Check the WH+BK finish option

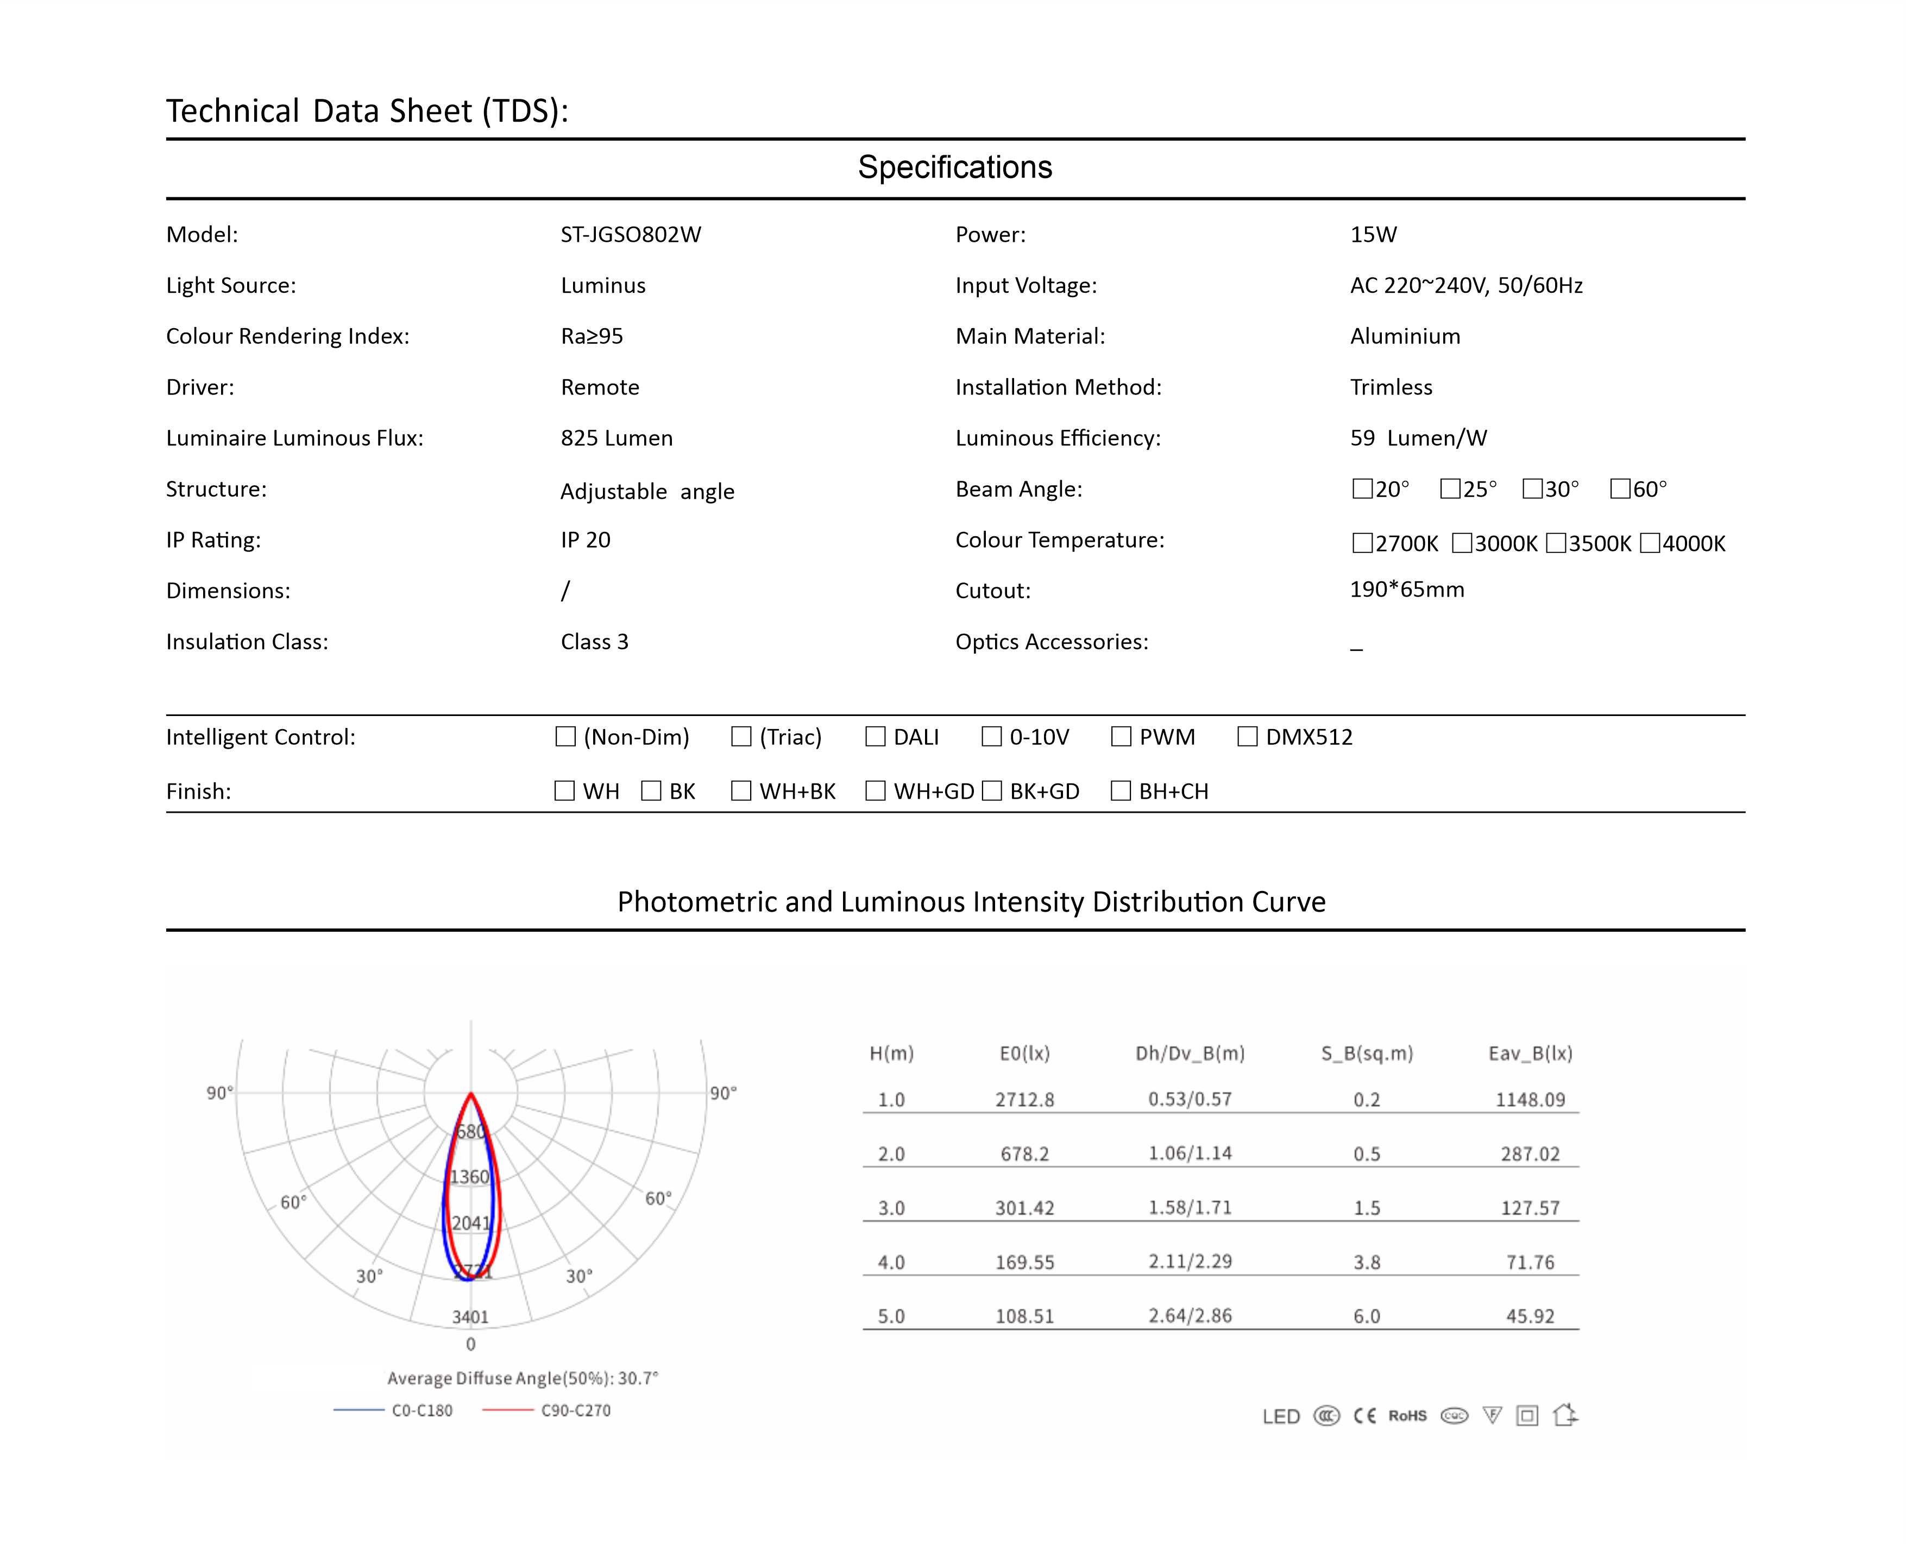741,790
